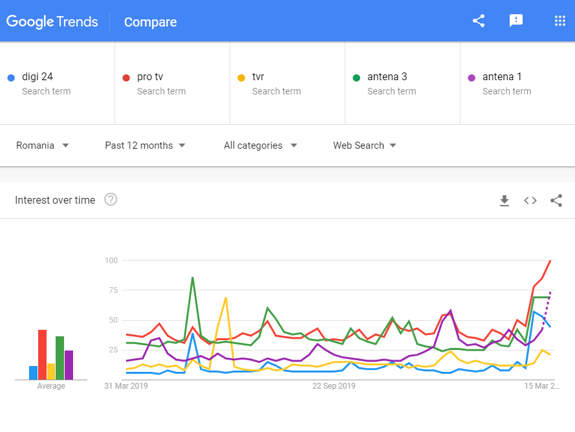This screenshot has width=575, height=432.
Task: Open the share options in the top bar
Action: click(x=478, y=20)
